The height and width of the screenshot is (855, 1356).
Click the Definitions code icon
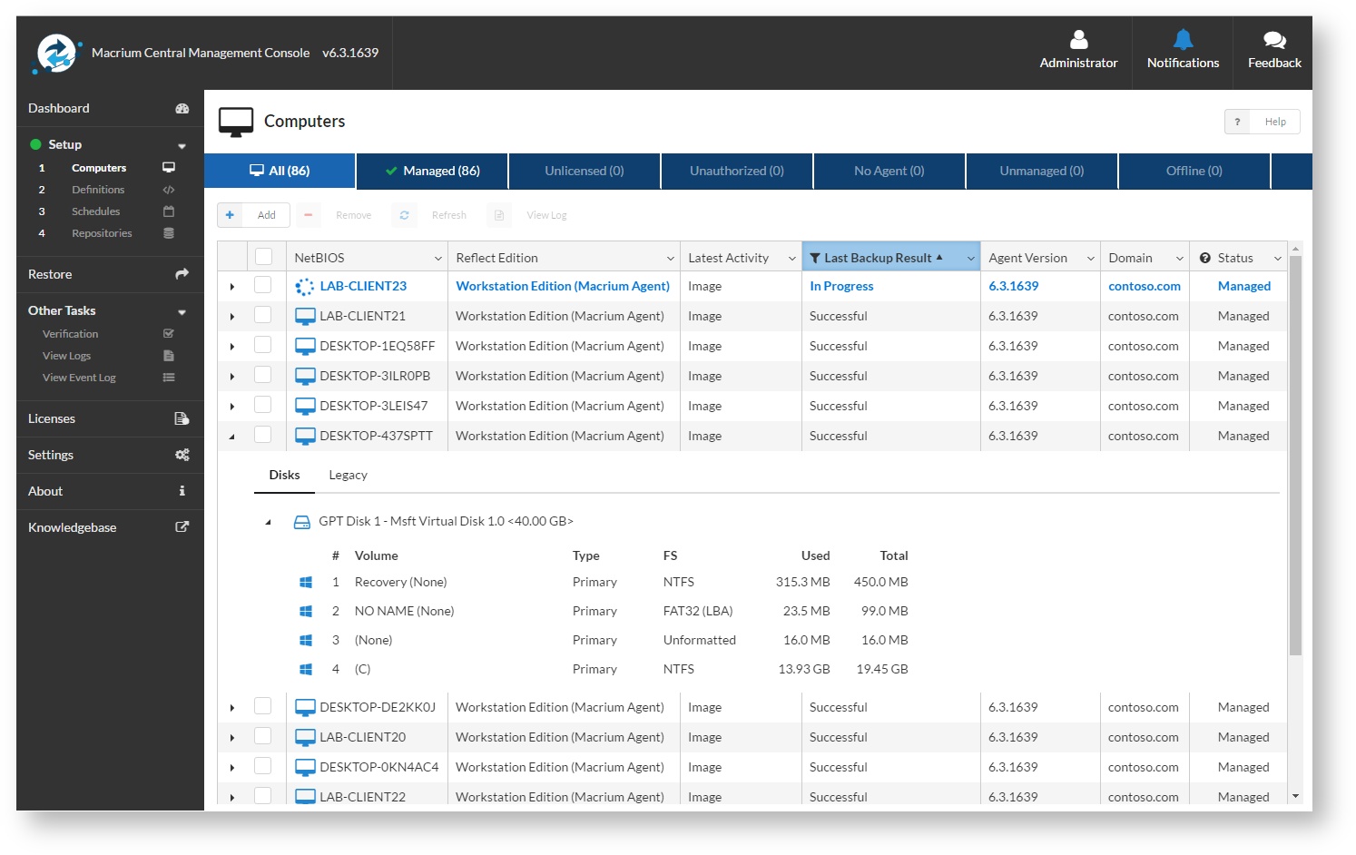coord(169,190)
